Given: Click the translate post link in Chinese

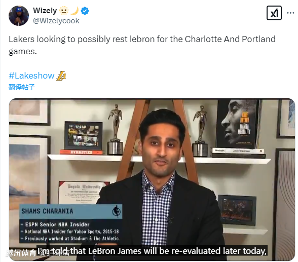Looking at the screenshot, I should (x=22, y=87).
